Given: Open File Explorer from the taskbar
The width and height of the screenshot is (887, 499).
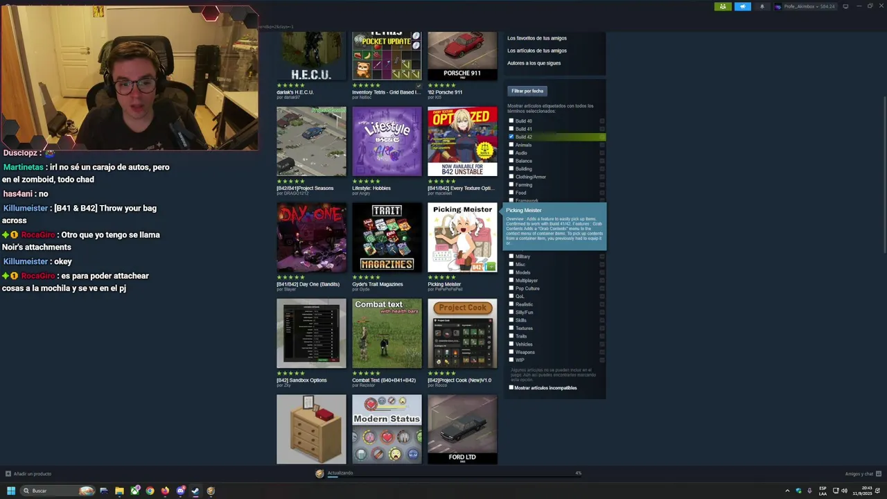Looking at the screenshot, I should pos(119,491).
